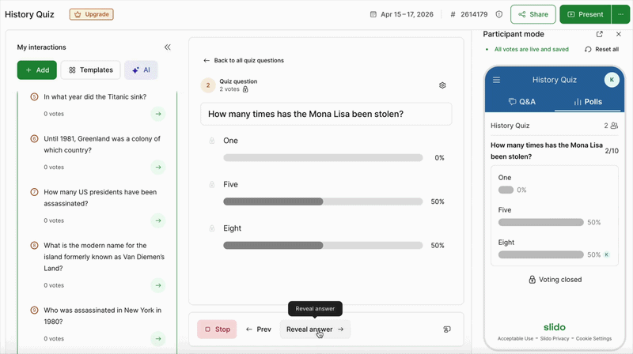Collapse the My interactions panel
This screenshot has height=354, width=633.
tap(167, 47)
